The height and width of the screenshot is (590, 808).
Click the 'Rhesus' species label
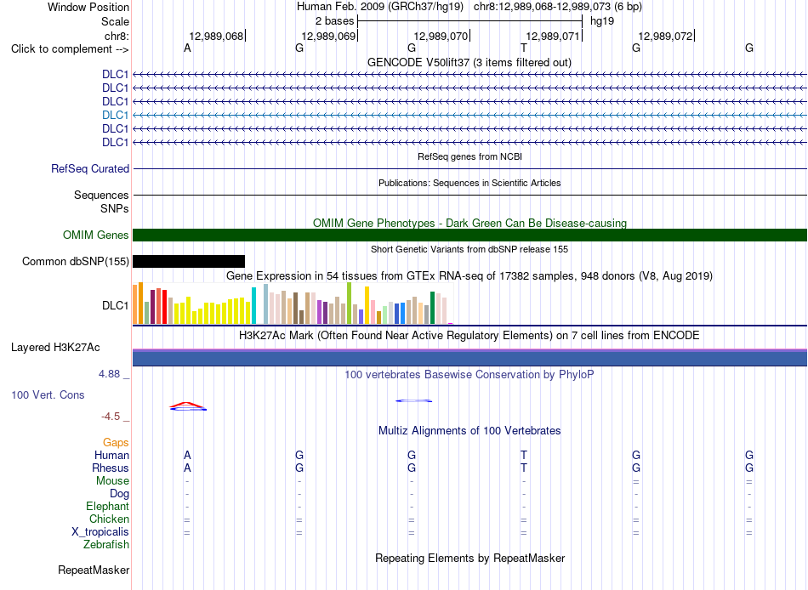pyautogui.click(x=111, y=468)
